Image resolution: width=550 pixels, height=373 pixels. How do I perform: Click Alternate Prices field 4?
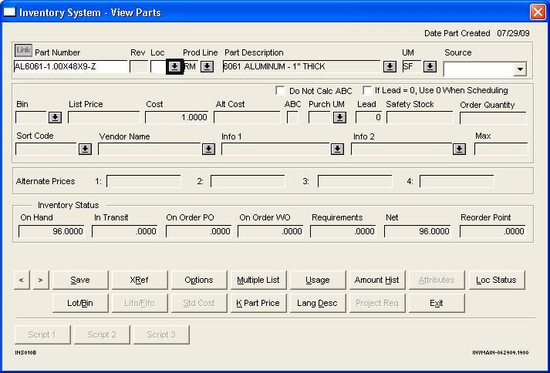tap(457, 181)
